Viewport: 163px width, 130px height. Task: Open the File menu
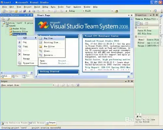(5, 7)
